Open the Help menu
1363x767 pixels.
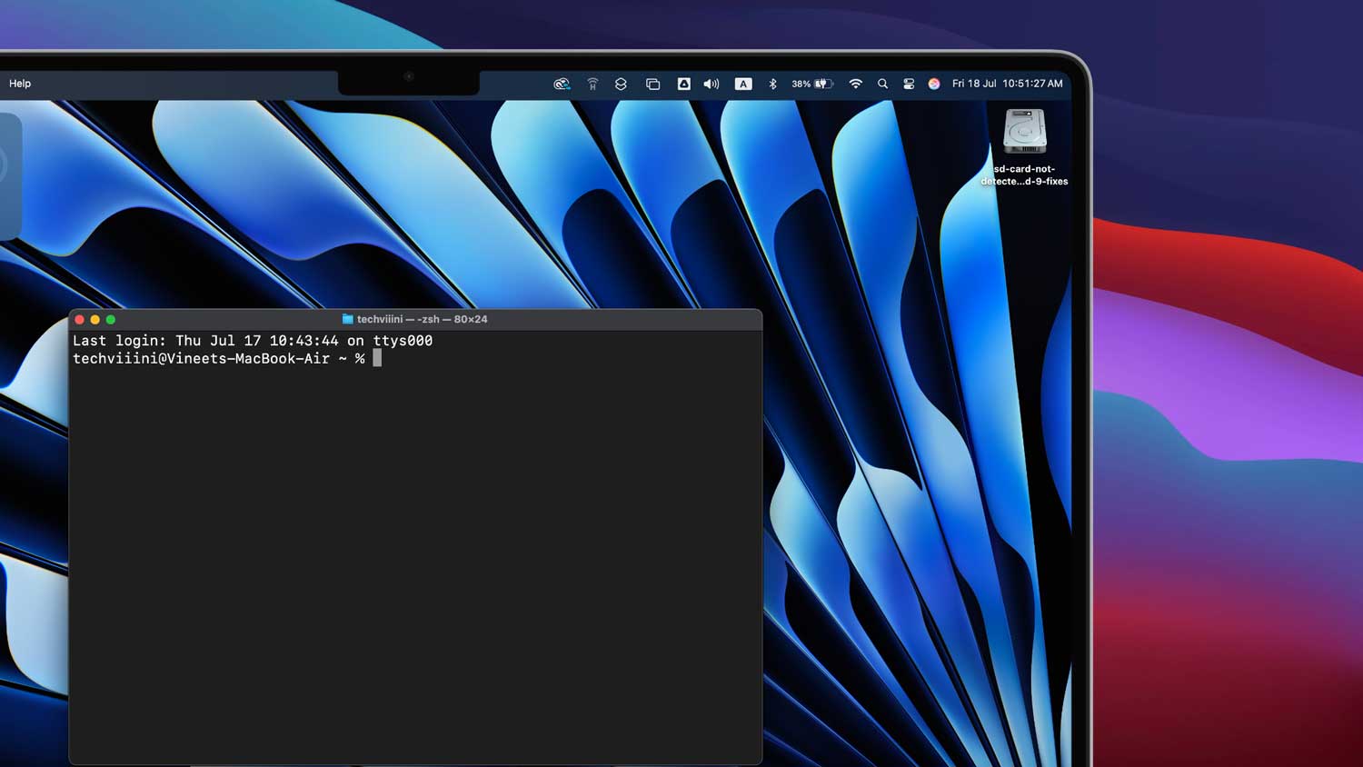coord(19,83)
